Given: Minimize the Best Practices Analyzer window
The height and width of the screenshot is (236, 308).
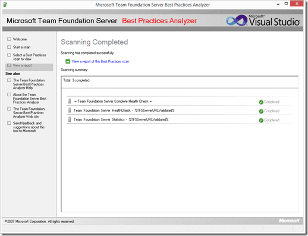Looking at the screenshot, I should [x=278, y=4].
